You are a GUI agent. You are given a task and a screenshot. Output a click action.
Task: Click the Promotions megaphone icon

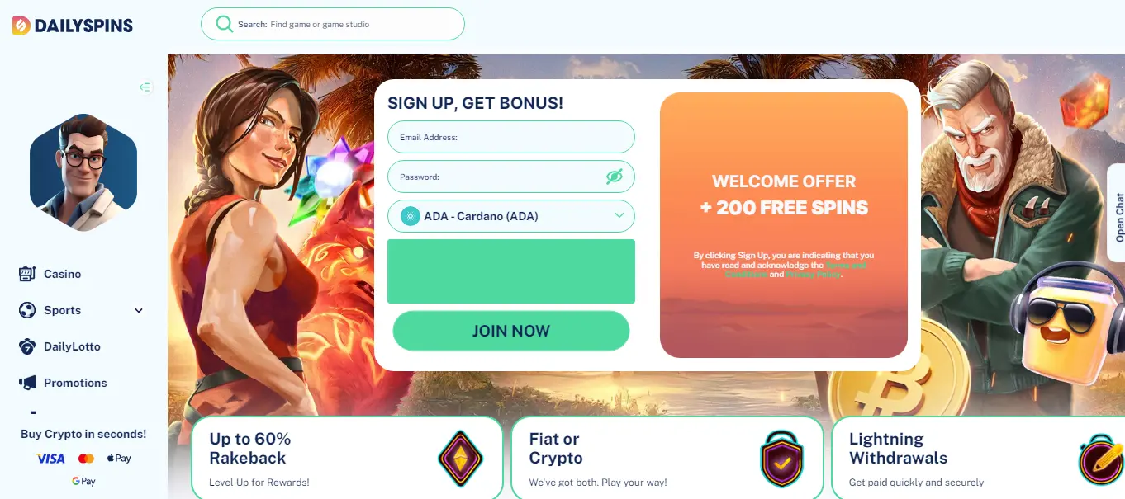click(x=27, y=383)
